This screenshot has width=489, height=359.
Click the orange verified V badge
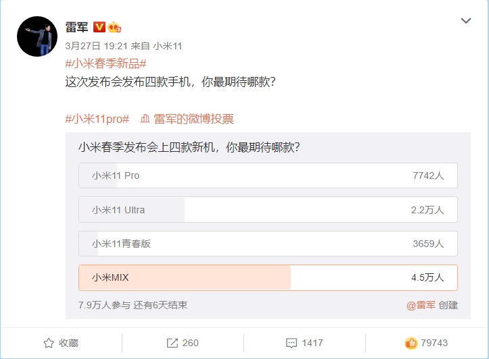[x=99, y=27]
